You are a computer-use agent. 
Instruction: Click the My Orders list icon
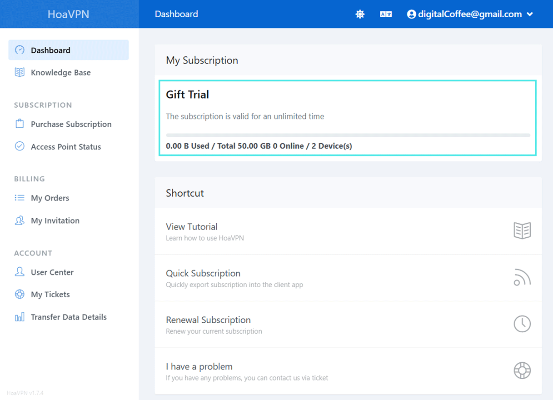click(20, 198)
